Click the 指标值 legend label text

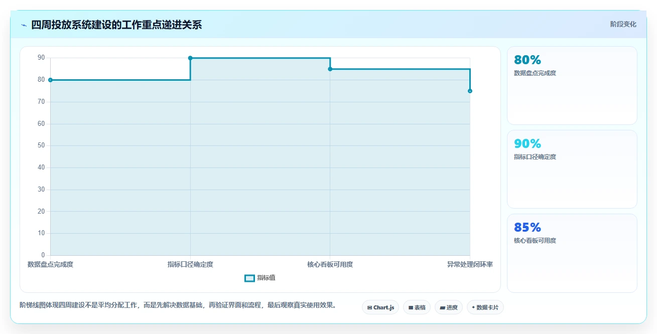point(266,278)
